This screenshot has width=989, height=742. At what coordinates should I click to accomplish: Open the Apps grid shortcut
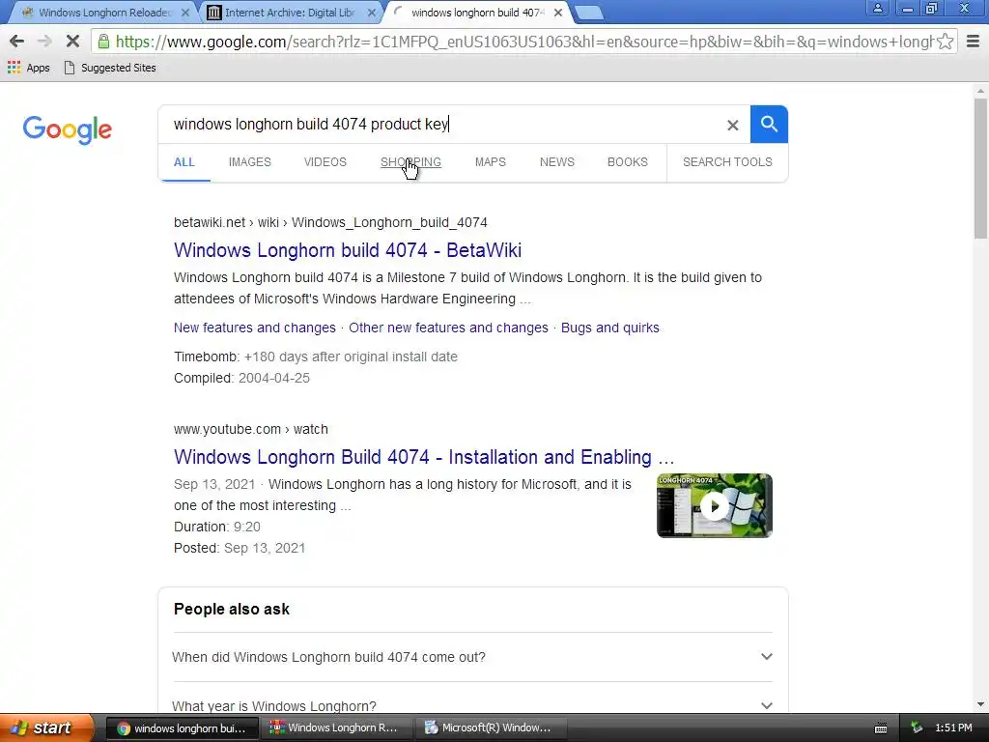point(28,68)
